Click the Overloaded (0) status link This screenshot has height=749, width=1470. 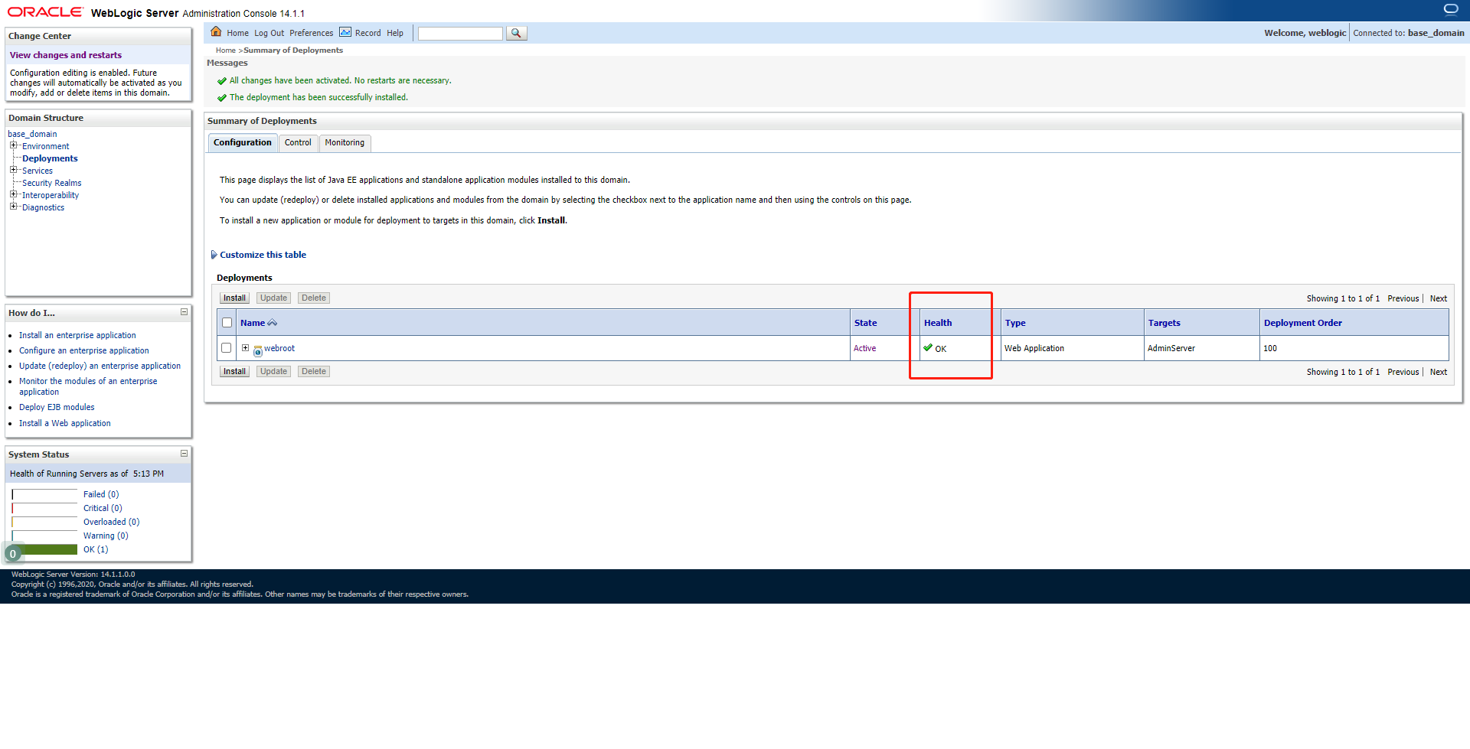pos(112,522)
